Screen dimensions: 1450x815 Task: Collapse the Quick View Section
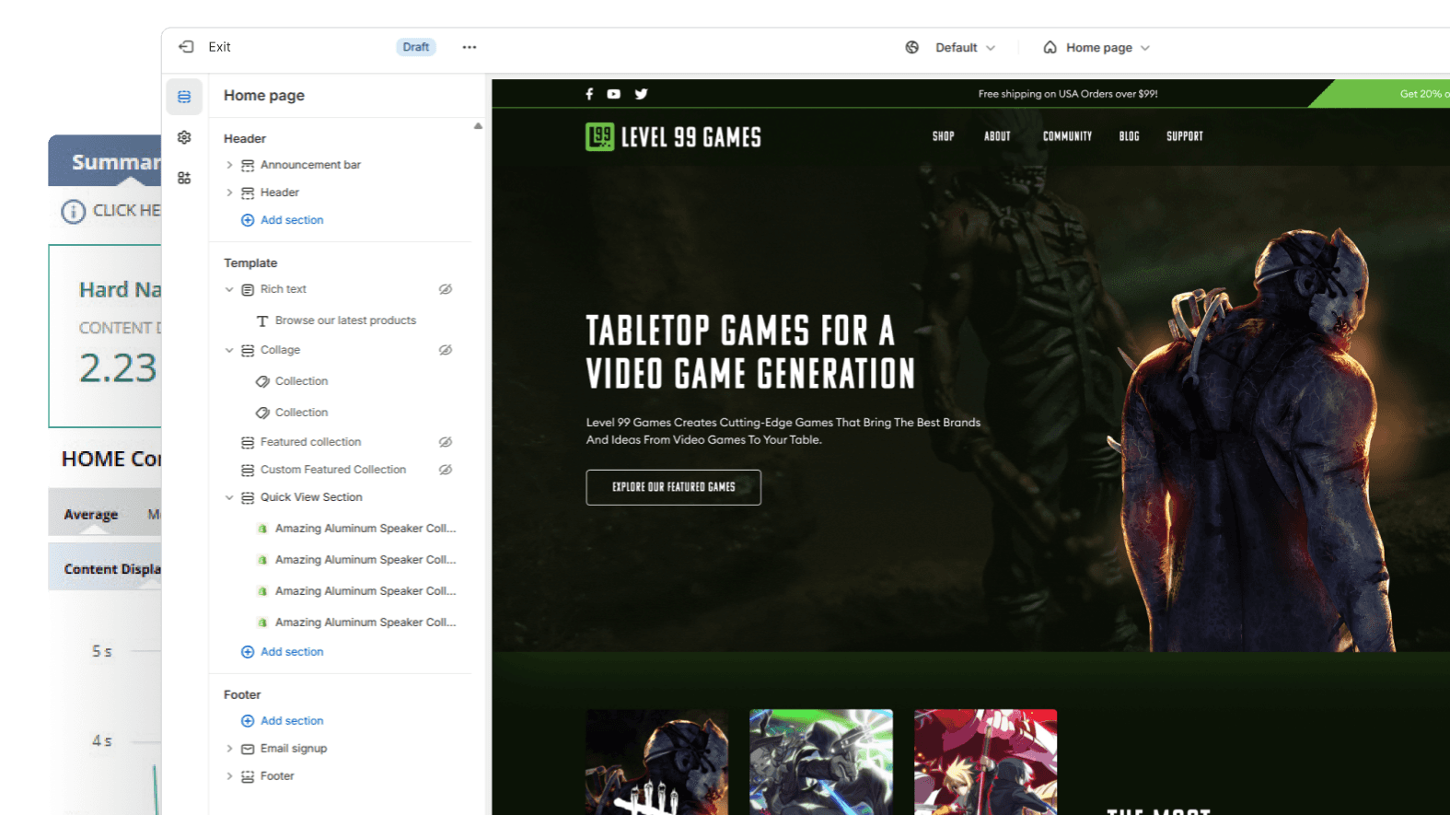click(229, 497)
